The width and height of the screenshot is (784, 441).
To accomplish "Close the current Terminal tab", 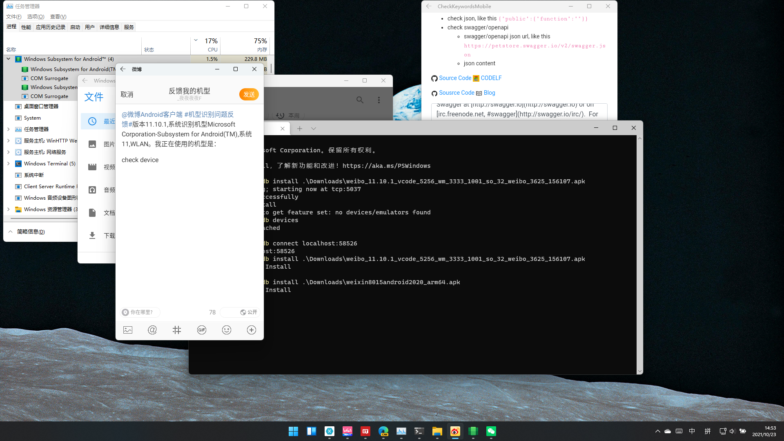I will pyautogui.click(x=283, y=129).
